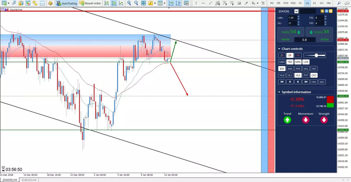The height and width of the screenshot is (182, 351).
Task: Expand the chart periods dropdown arrow
Action: pyautogui.click(x=165, y=3)
